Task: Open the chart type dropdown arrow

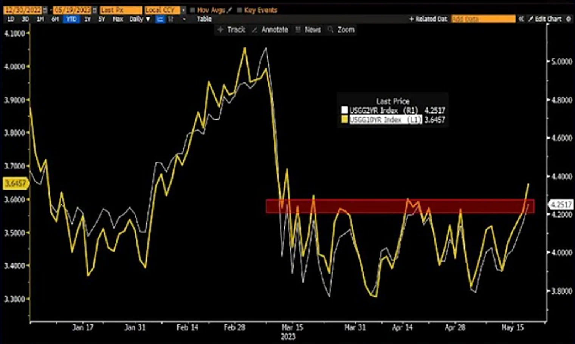Action: (x=184, y=19)
